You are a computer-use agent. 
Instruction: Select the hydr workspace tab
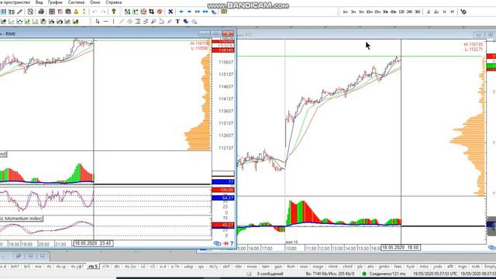tap(411, 267)
